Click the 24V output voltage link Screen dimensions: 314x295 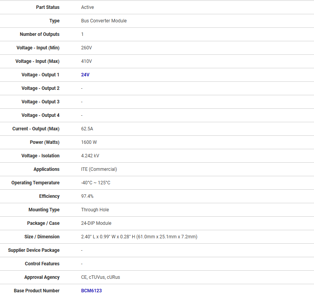85,75
